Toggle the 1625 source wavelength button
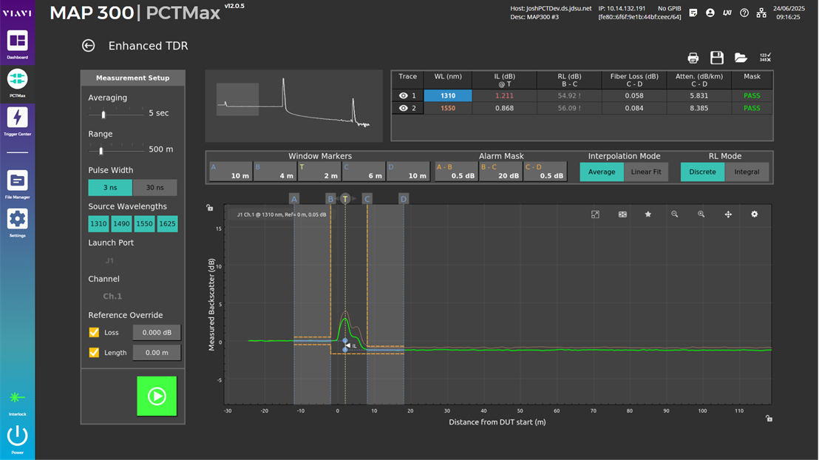 pos(167,224)
